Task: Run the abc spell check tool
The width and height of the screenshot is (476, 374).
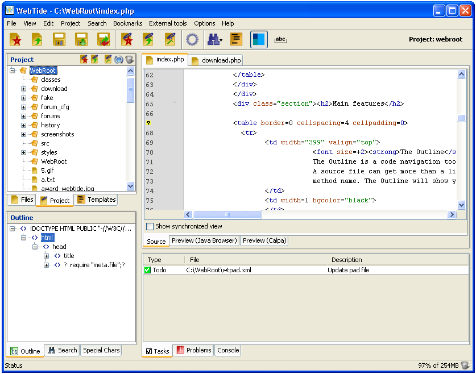Action: [281, 39]
